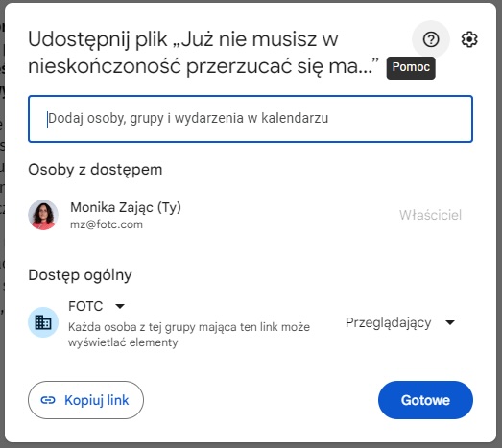Click the Dostęp ogólny heading
Viewport: 502px width, 448px height.
click(x=80, y=275)
